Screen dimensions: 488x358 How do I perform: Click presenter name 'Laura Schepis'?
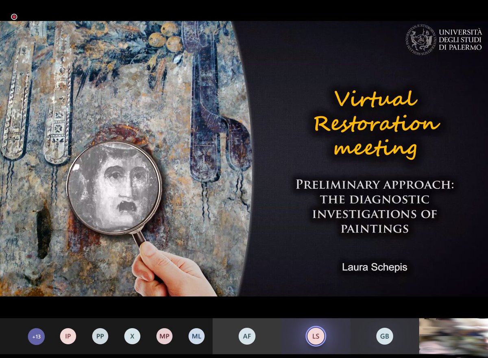click(375, 267)
